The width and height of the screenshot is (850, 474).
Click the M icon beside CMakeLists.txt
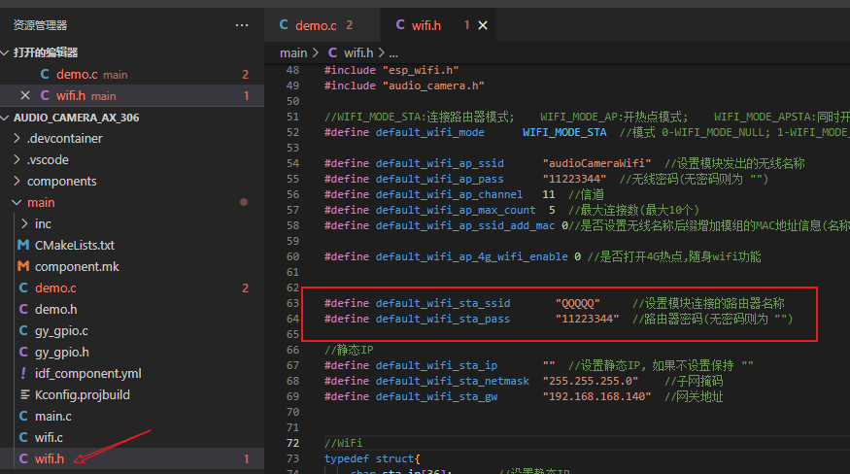click(x=23, y=245)
